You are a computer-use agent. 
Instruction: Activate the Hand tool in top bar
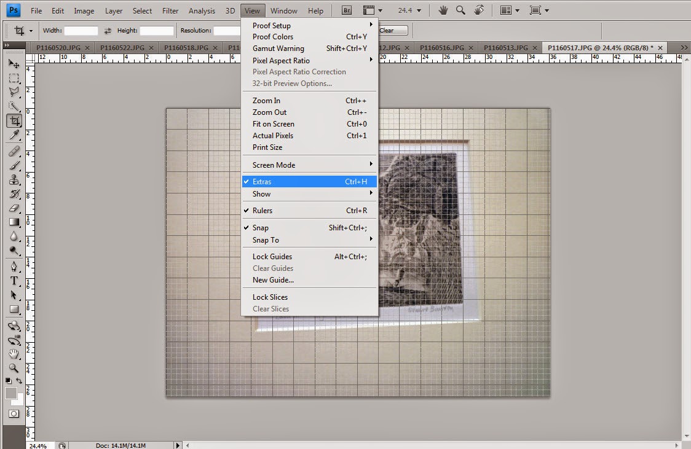[x=443, y=10]
